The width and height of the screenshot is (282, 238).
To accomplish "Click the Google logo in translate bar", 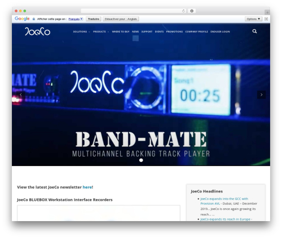I will tap(22, 19).
